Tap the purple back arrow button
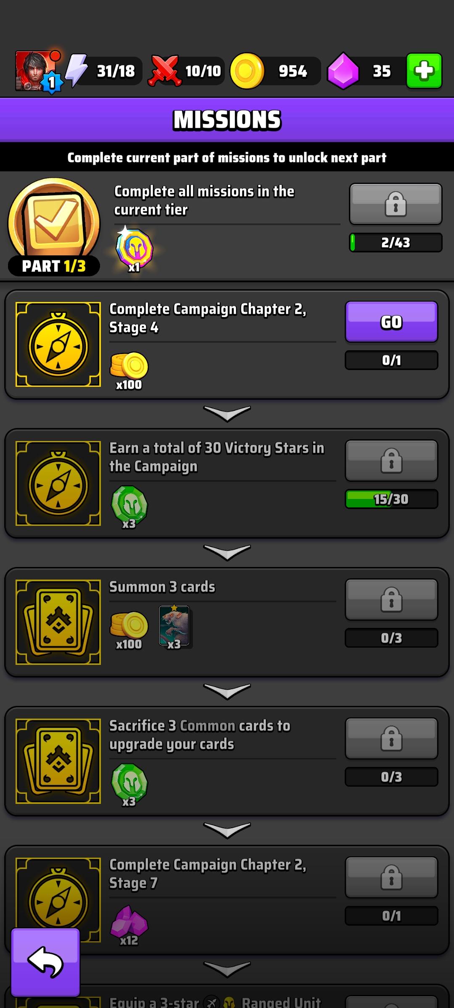The width and height of the screenshot is (454, 1008). [x=45, y=962]
